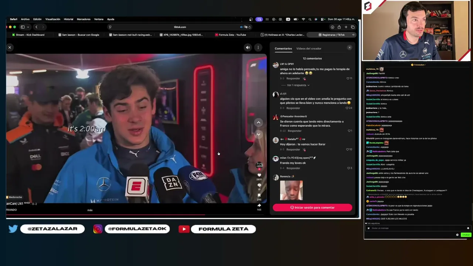
Task: Reply to milan's 'Frando my loves ok' comment
Action: point(293,168)
